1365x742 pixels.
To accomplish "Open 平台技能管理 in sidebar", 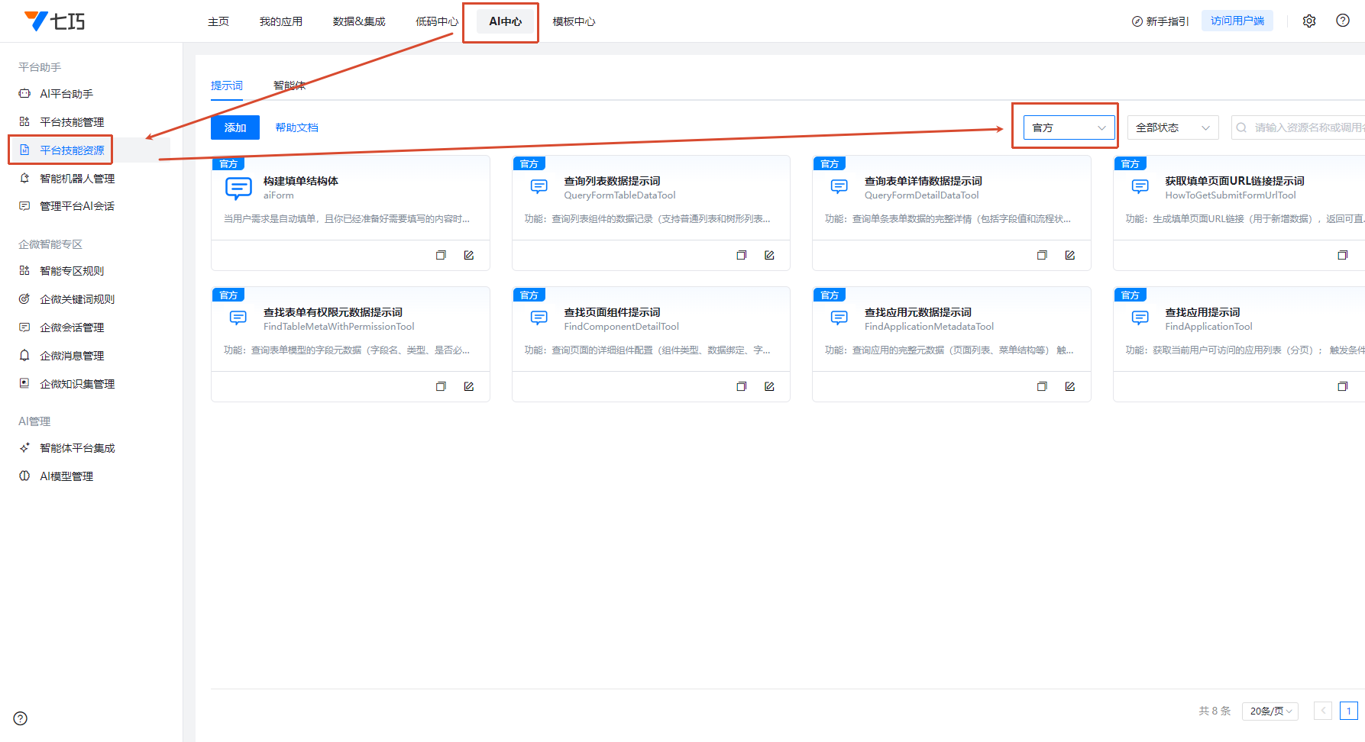I will pyautogui.click(x=72, y=122).
